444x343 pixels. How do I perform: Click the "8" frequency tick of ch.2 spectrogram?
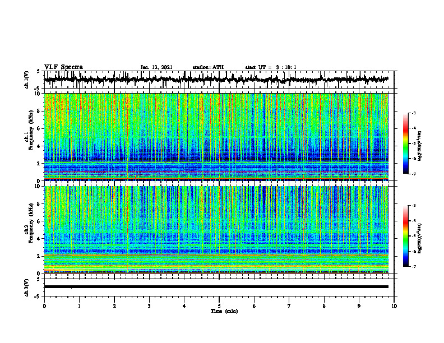[39, 204]
